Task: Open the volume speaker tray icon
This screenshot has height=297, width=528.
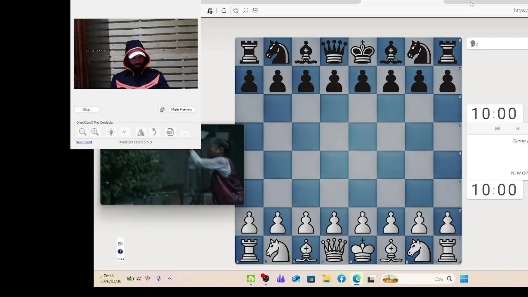Action: pyautogui.click(x=139, y=279)
